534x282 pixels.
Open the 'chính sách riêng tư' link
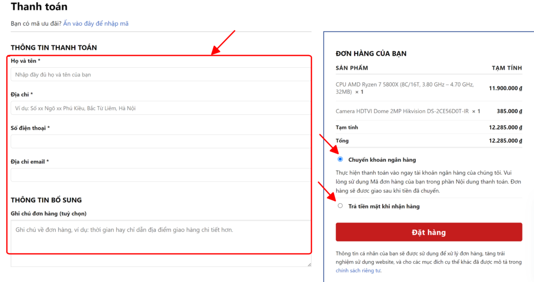click(x=357, y=271)
